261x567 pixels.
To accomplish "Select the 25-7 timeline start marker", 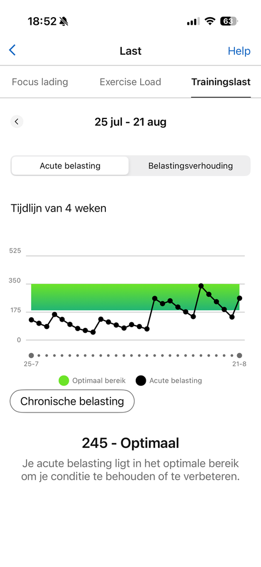I will (x=31, y=355).
